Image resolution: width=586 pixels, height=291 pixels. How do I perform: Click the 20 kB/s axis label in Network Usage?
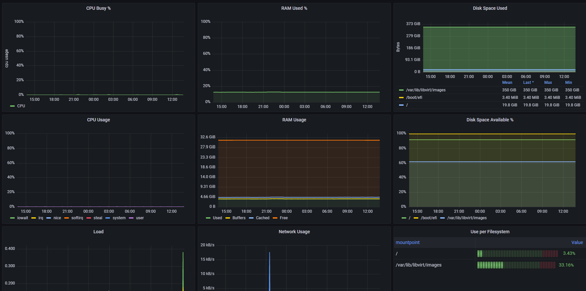point(208,245)
